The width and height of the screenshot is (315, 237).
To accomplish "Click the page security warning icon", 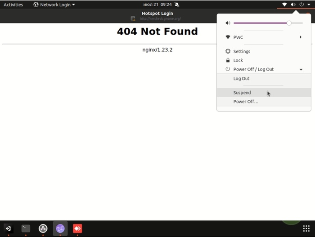I will click(133, 18).
